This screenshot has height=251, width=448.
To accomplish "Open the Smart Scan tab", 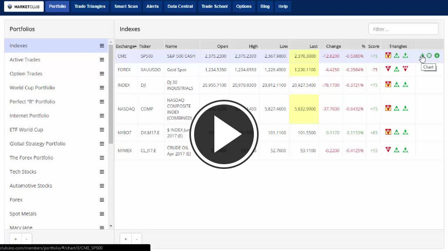I will point(126,6).
